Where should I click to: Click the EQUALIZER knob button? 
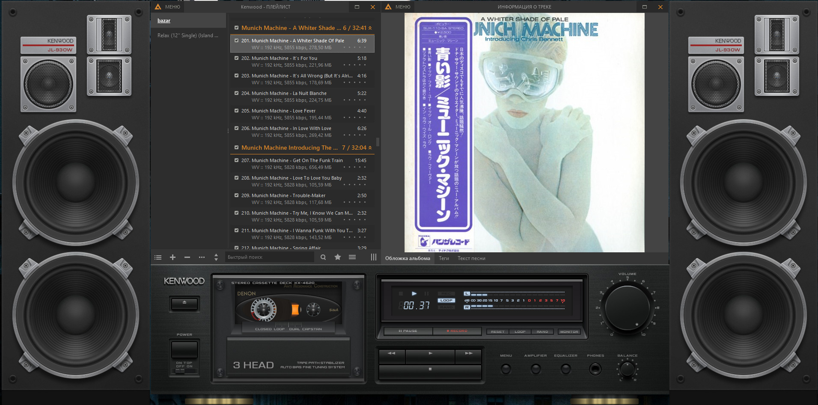(565, 369)
